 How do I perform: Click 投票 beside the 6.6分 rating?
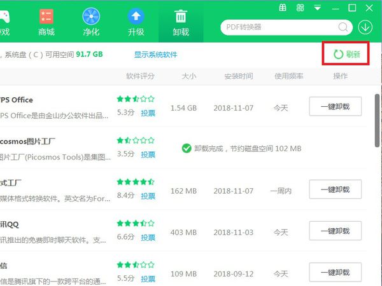click(x=148, y=237)
